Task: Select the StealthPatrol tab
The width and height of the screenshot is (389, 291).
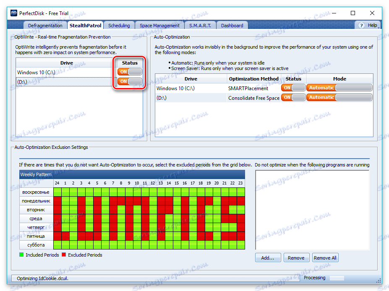Action: tap(85, 26)
